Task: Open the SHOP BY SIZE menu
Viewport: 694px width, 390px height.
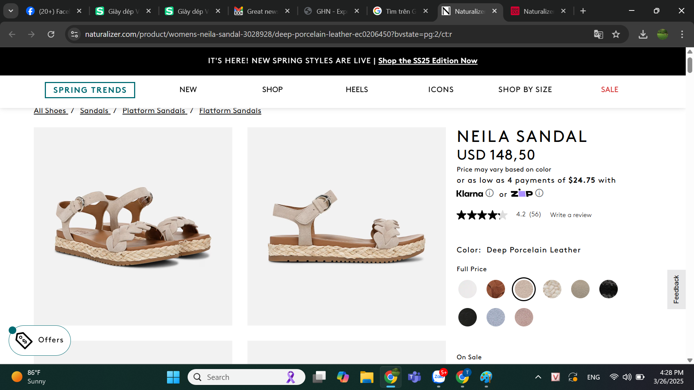Action: coord(525,90)
